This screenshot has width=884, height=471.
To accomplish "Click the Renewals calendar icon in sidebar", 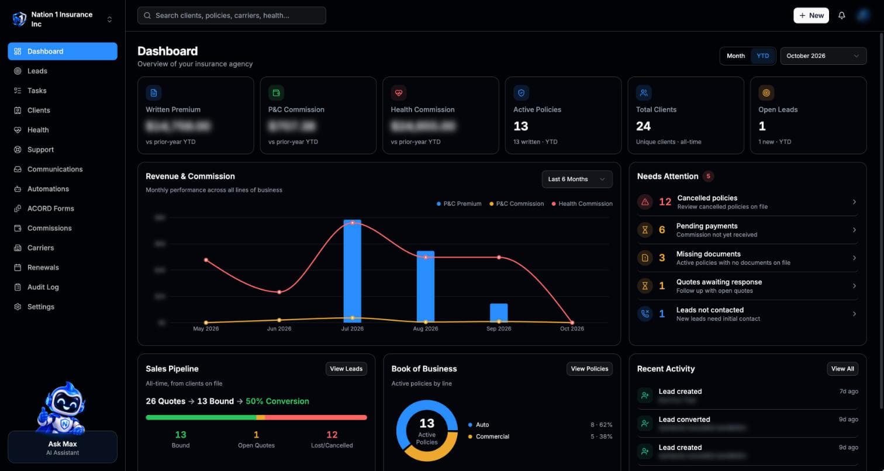I will [x=18, y=268].
